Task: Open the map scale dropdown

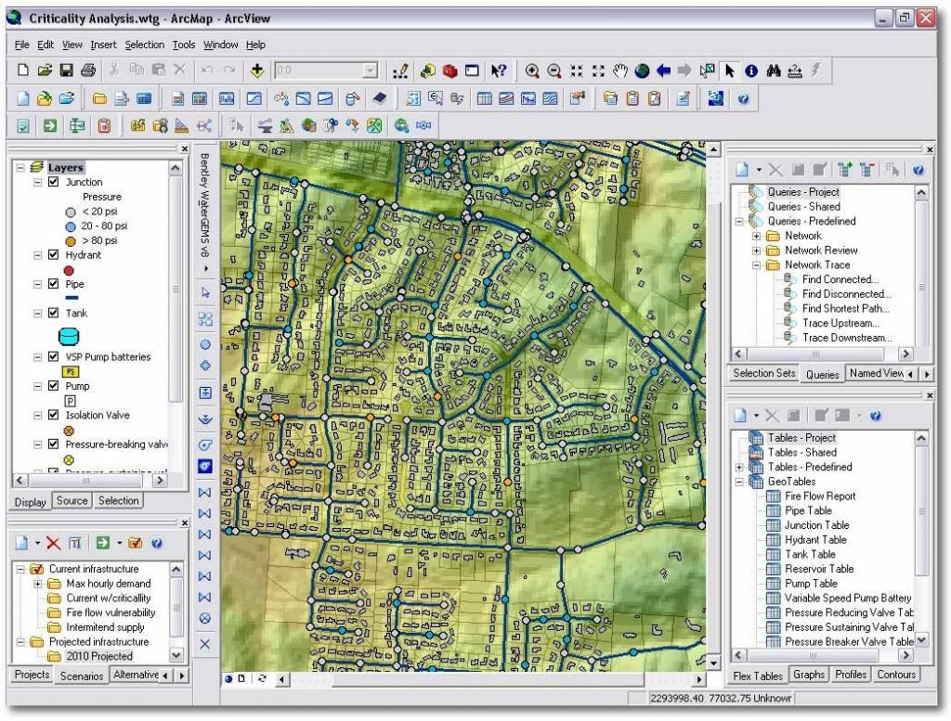Action: tap(370, 71)
